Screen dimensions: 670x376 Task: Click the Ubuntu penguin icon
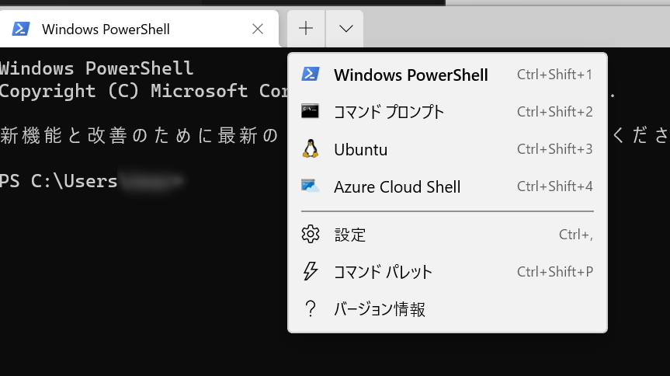311,149
